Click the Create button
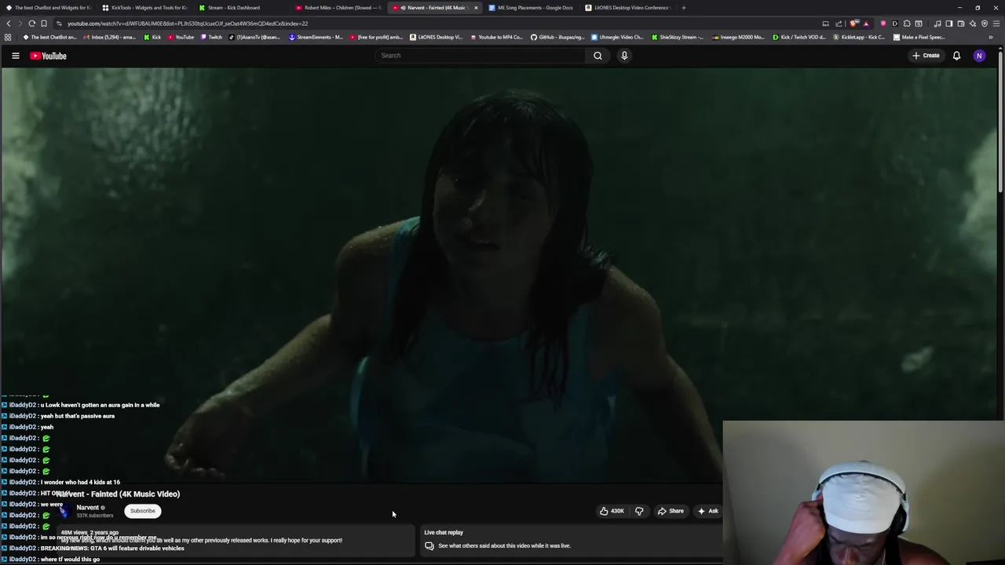The width and height of the screenshot is (1005, 565). pos(926,56)
